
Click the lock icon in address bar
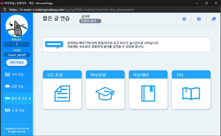coord(5,9)
